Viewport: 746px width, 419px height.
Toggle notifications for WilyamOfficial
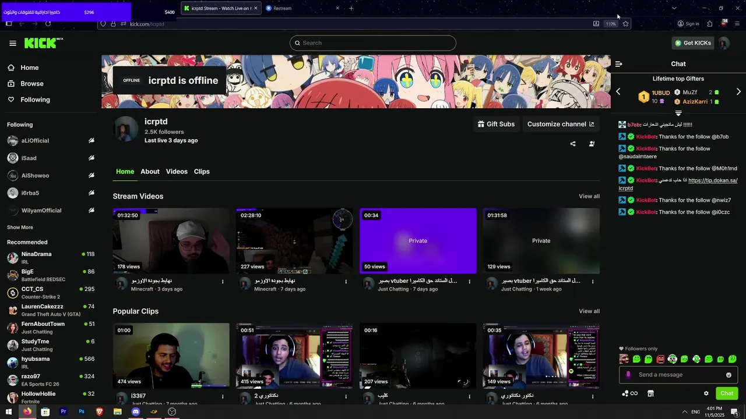pyautogui.click(x=91, y=210)
